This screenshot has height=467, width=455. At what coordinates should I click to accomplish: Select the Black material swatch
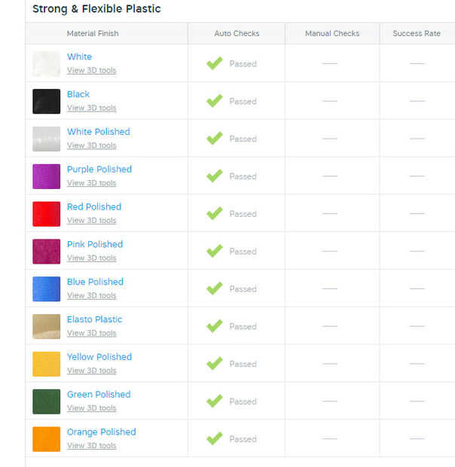point(47,101)
